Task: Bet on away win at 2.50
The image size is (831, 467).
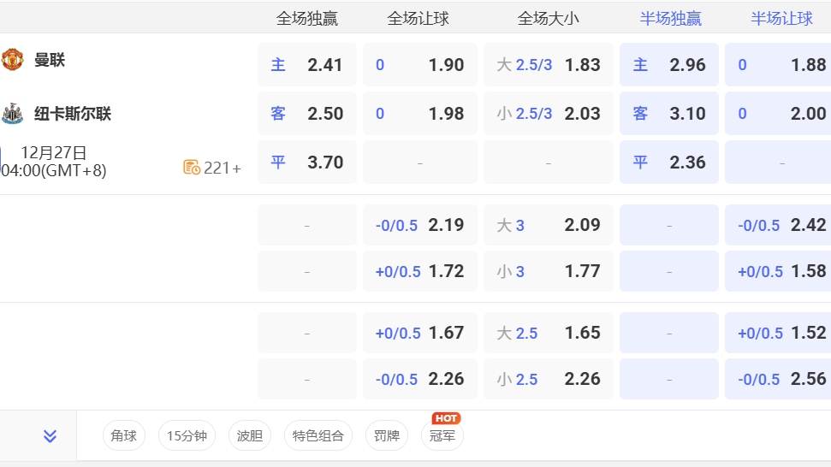Action: click(306, 114)
